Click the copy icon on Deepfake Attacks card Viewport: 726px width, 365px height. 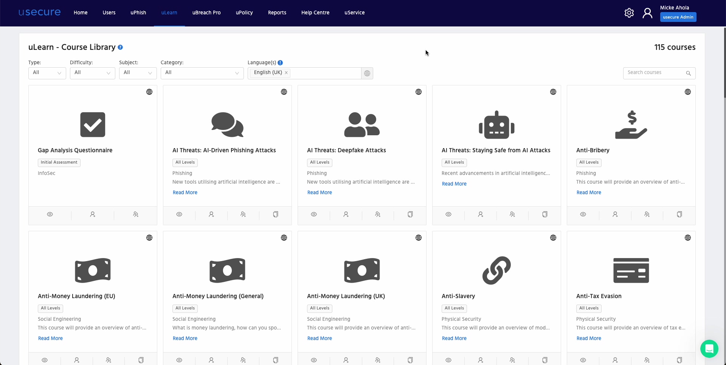[x=410, y=215]
